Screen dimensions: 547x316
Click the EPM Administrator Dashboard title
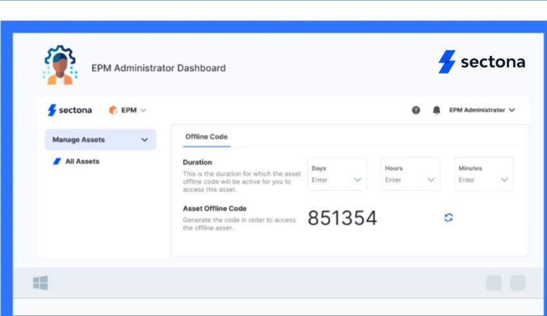(x=158, y=68)
